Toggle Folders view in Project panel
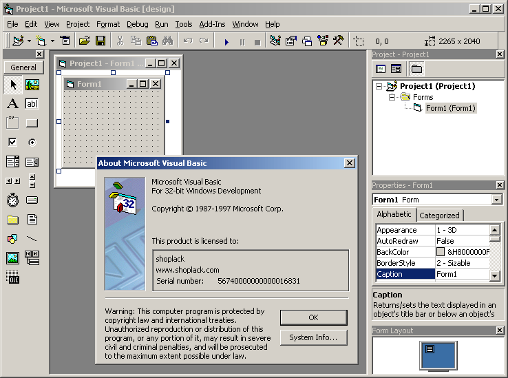This screenshot has width=508, height=378. [416, 69]
